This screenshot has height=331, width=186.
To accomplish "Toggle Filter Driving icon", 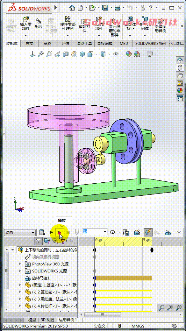I will point(55,240).
